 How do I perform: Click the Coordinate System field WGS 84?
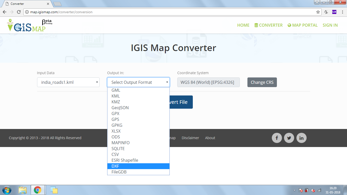[x=208, y=82]
